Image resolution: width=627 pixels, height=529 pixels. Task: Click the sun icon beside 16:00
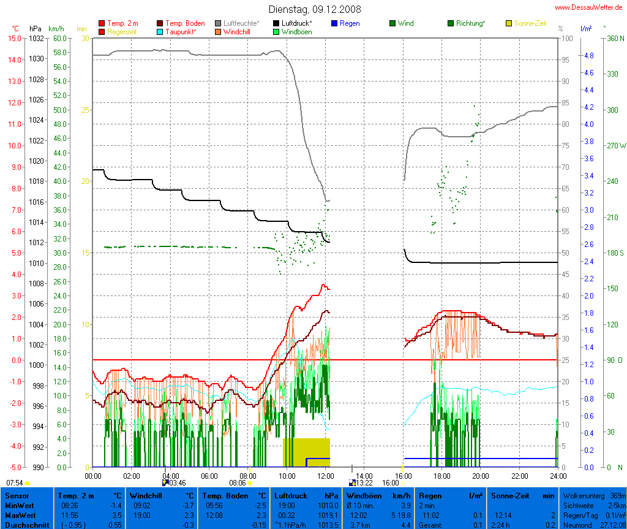(403, 483)
